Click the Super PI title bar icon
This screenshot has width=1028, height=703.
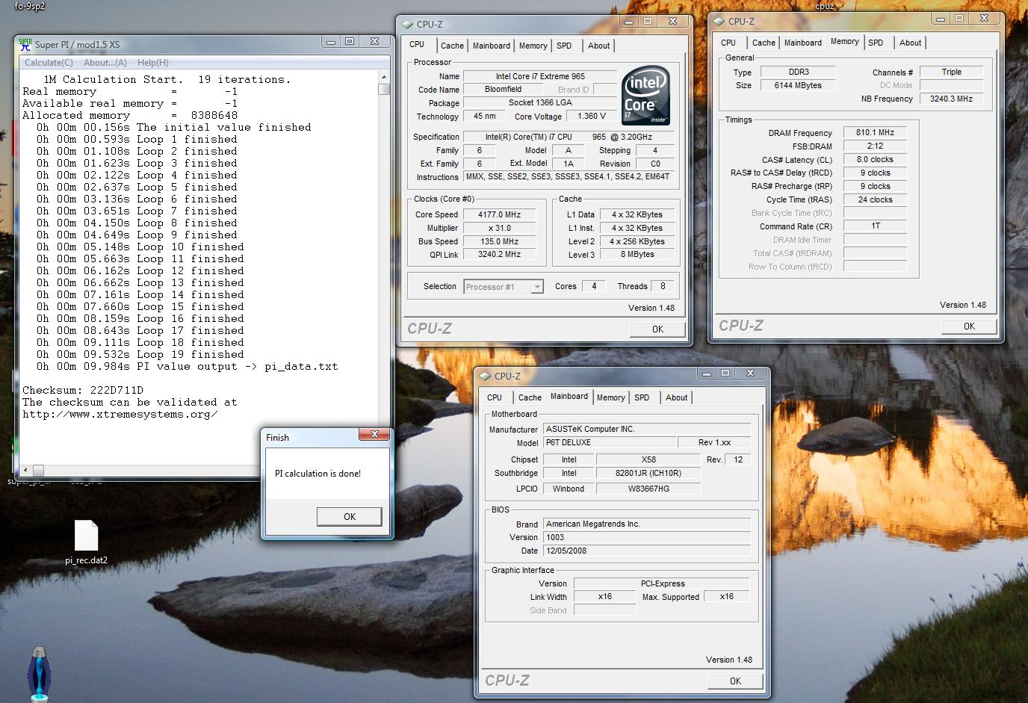[x=25, y=44]
